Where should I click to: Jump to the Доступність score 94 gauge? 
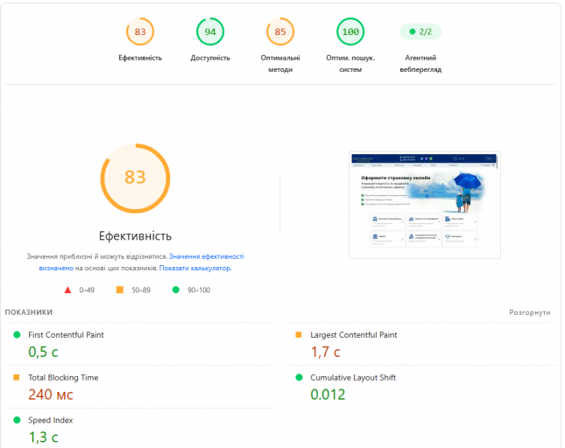[x=210, y=31]
